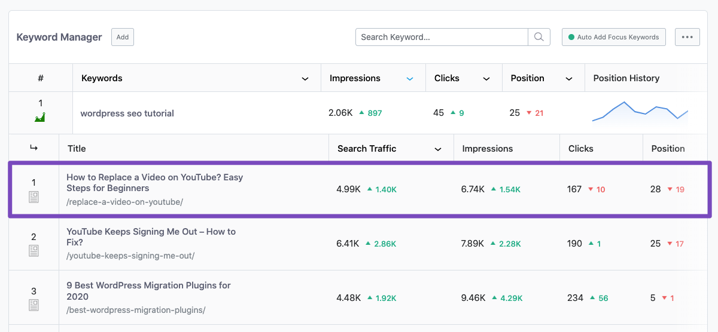Select the wordpress seo tutorial keyword

click(x=127, y=113)
